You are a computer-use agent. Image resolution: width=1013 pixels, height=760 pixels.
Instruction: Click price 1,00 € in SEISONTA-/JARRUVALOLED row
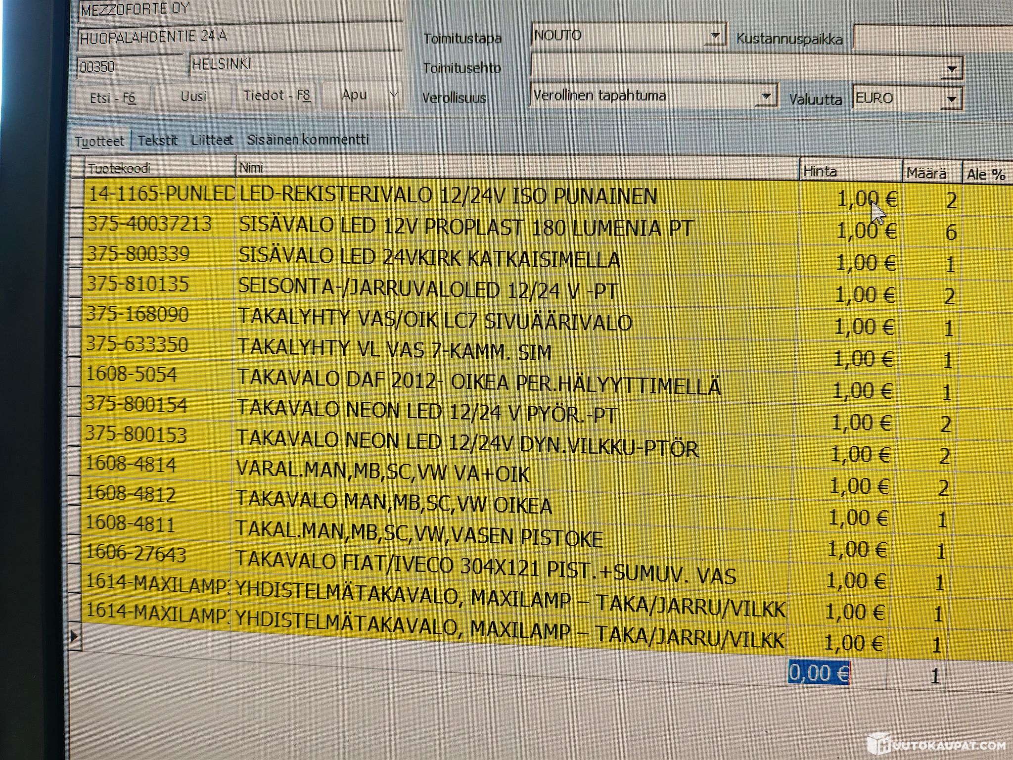tap(865, 295)
